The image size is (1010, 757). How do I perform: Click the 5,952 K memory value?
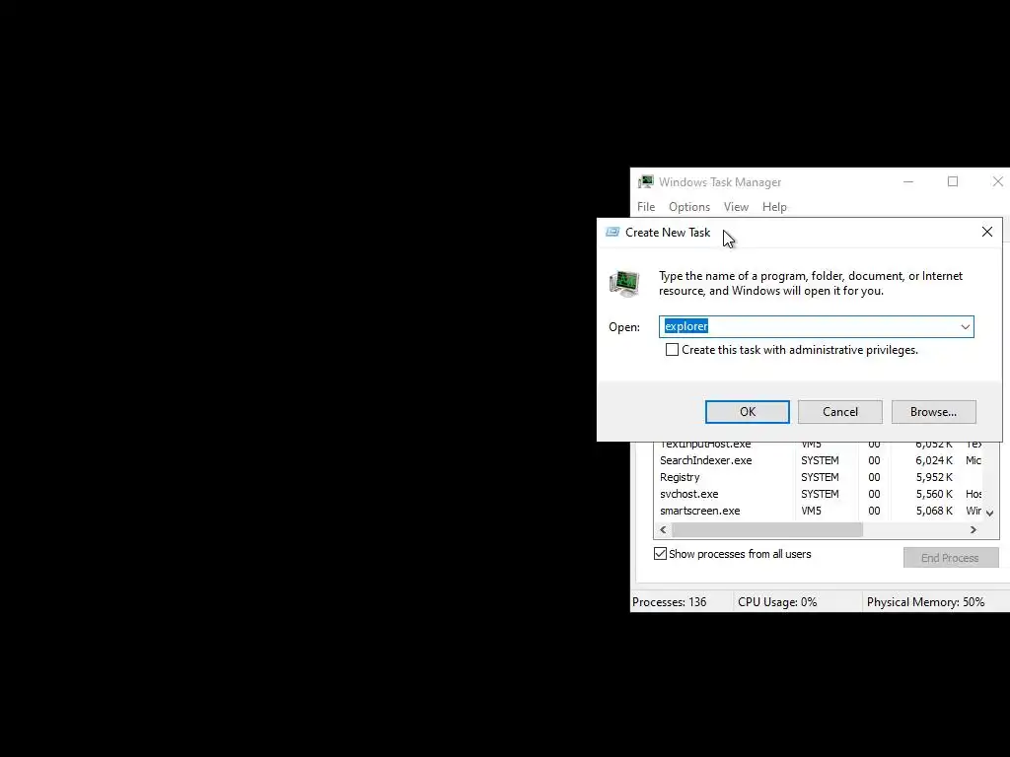[934, 477]
